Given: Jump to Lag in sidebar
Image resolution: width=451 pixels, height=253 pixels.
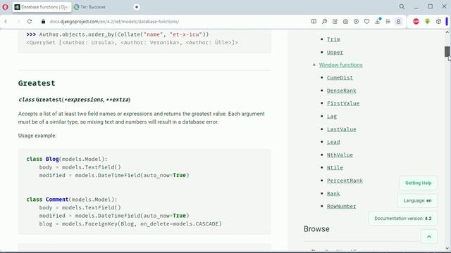Looking at the screenshot, I should 332,116.
